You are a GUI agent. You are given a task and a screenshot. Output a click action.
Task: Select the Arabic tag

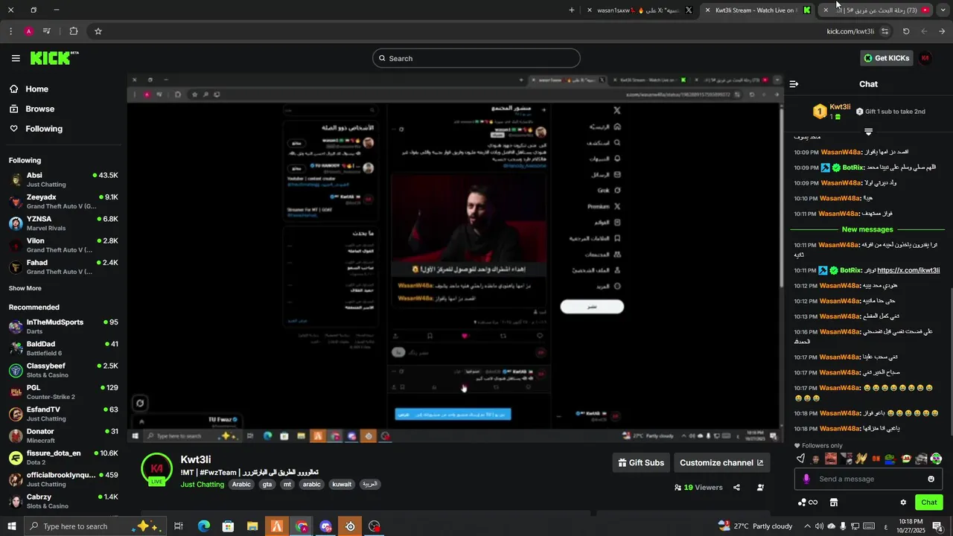pyautogui.click(x=241, y=485)
